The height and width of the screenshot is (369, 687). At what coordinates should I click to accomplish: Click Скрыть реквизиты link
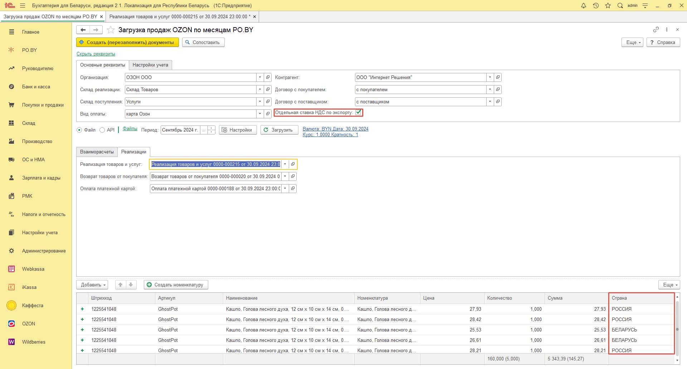(96, 54)
